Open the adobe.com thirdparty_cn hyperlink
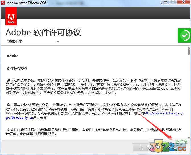 163,113
